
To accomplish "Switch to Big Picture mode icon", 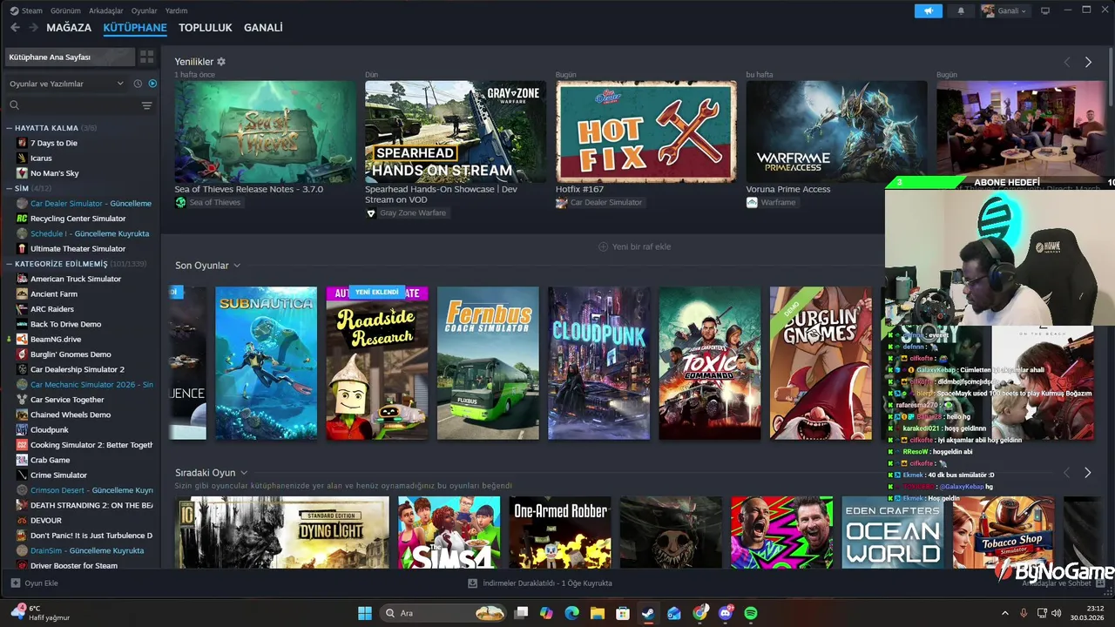I will (x=1045, y=10).
